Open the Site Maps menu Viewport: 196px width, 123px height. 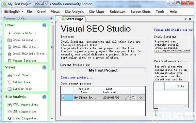click(x=97, y=12)
